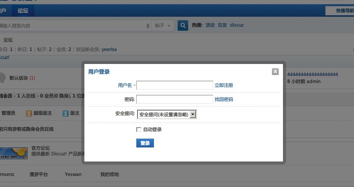
Task: Click hot search term 活动
Action: coord(210,25)
